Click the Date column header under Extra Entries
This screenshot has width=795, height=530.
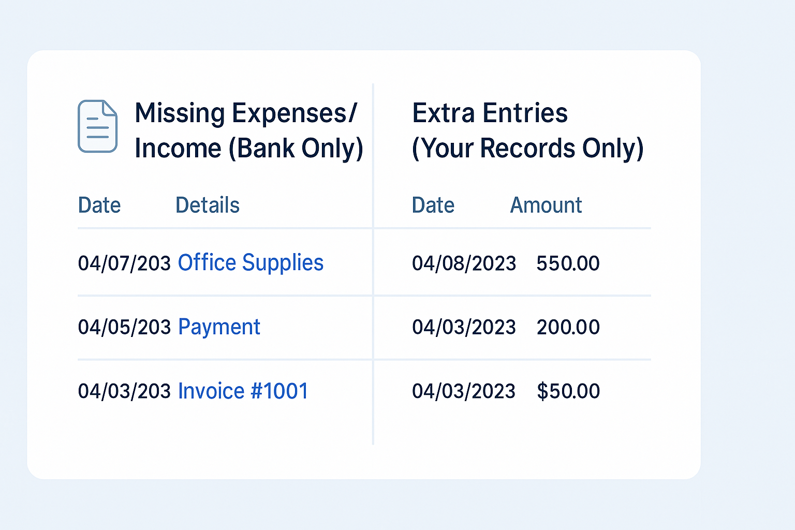click(433, 205)
